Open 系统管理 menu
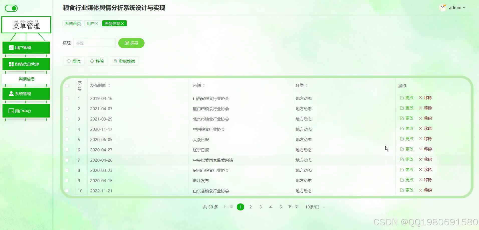479x230 pixels. tap(26, 94)
